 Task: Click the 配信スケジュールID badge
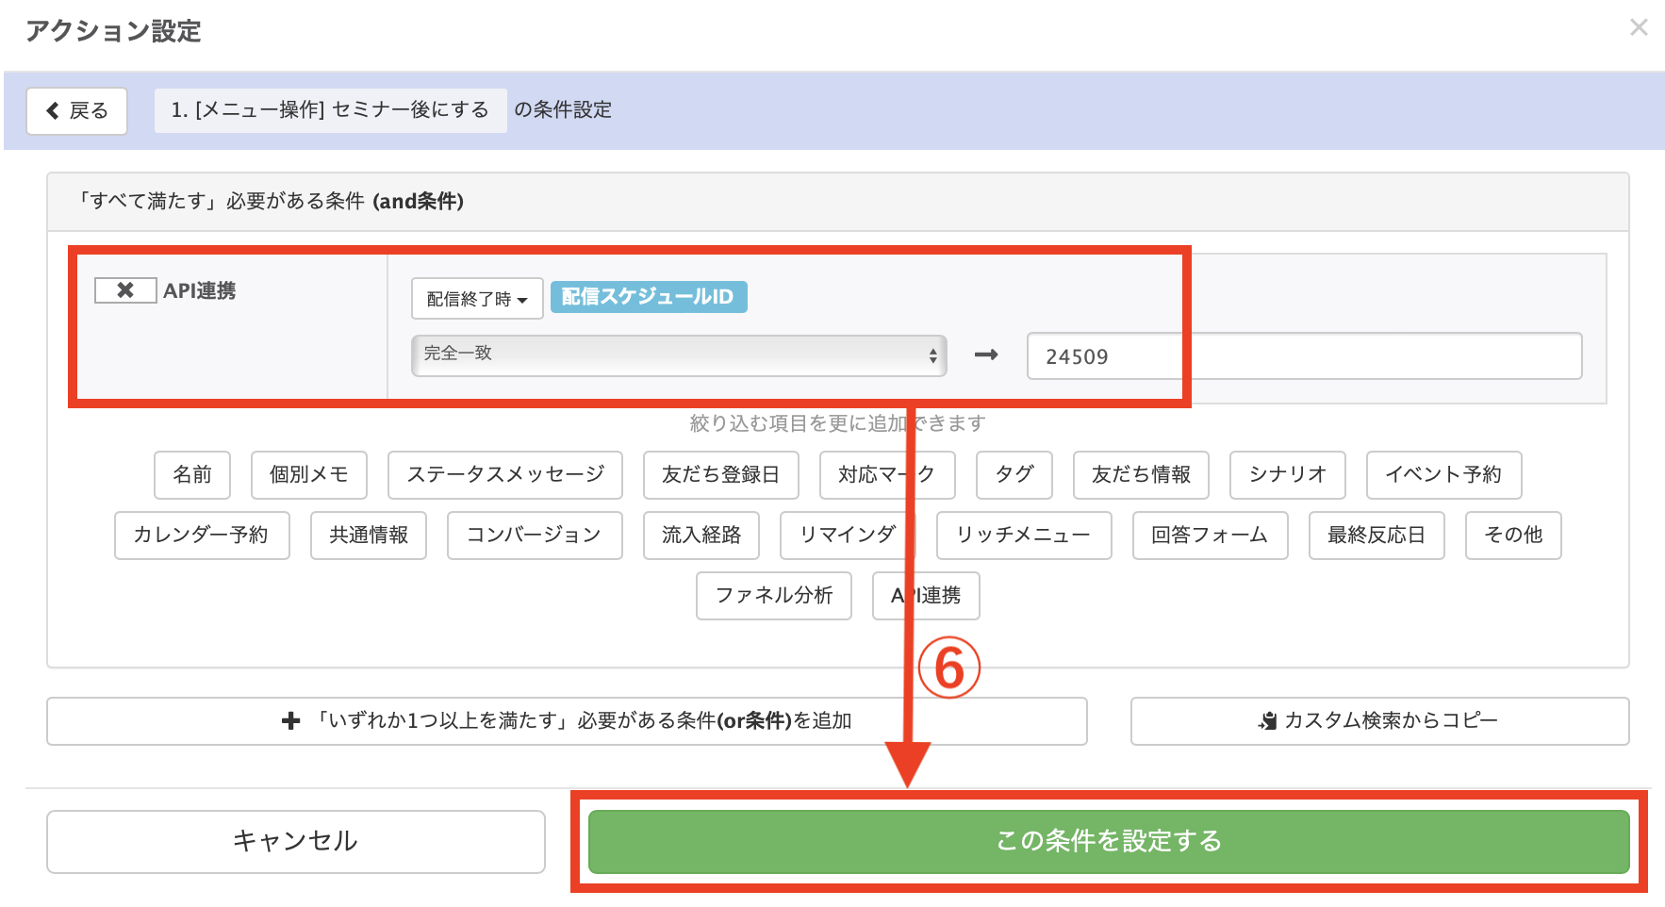(648, 297)
